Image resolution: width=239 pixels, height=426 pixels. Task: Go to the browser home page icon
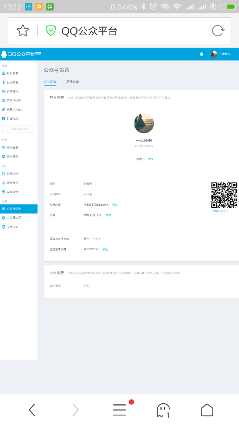207,410
